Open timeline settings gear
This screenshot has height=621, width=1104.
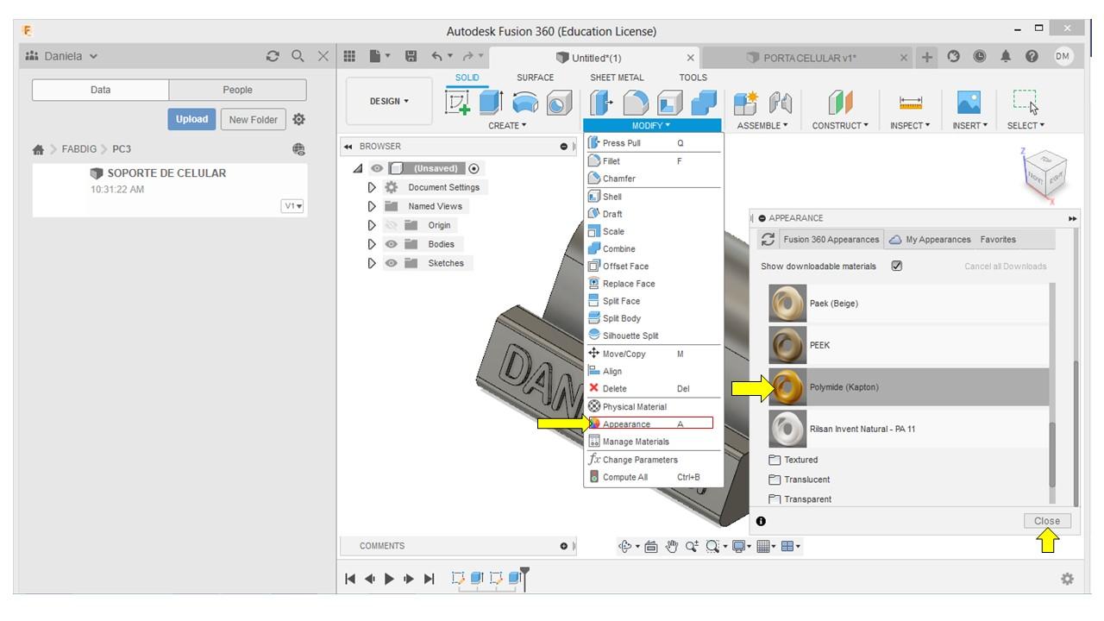[x=1067, y=579]
